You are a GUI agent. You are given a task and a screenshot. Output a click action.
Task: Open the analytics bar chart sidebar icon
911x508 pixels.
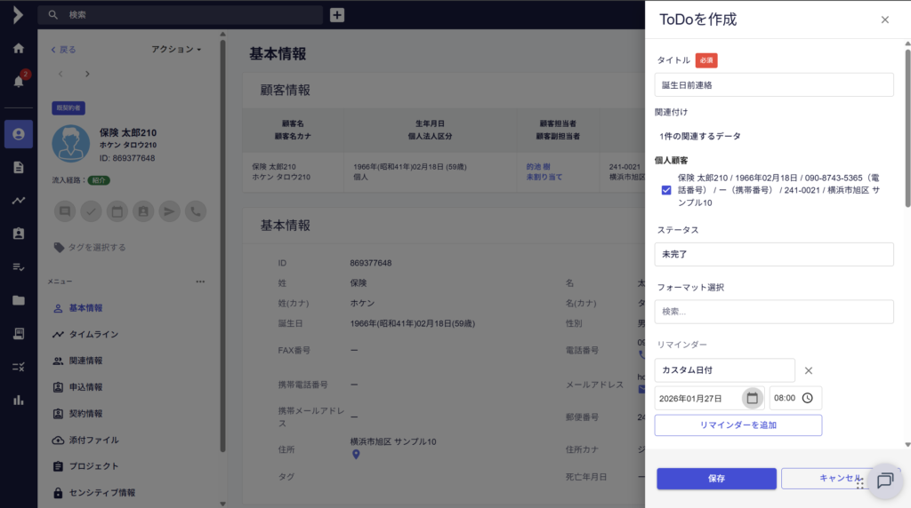pyautogui.click(x=18, y=400)
